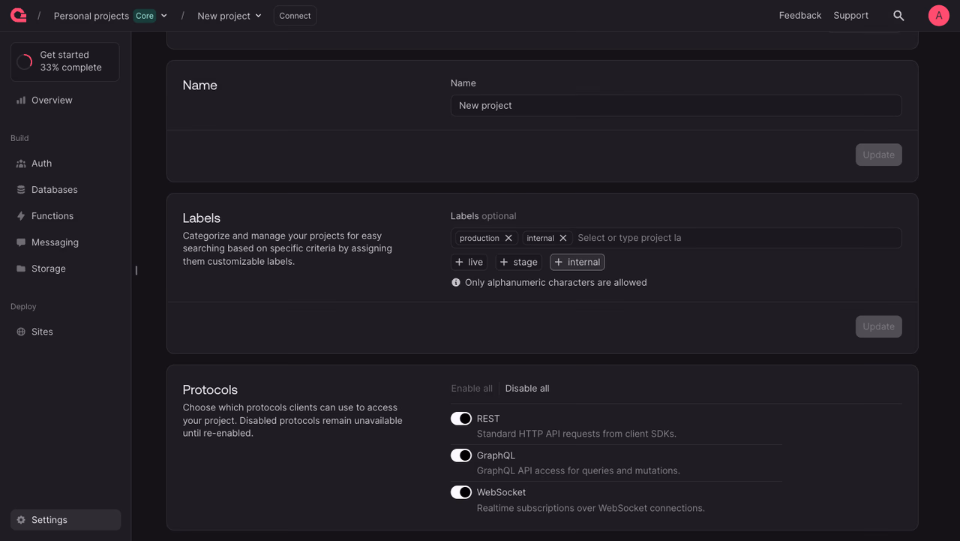Remove the internal label tag
The width and height of the screenshot is (960, 541).
pyautogui.click(x=563, y=238)
